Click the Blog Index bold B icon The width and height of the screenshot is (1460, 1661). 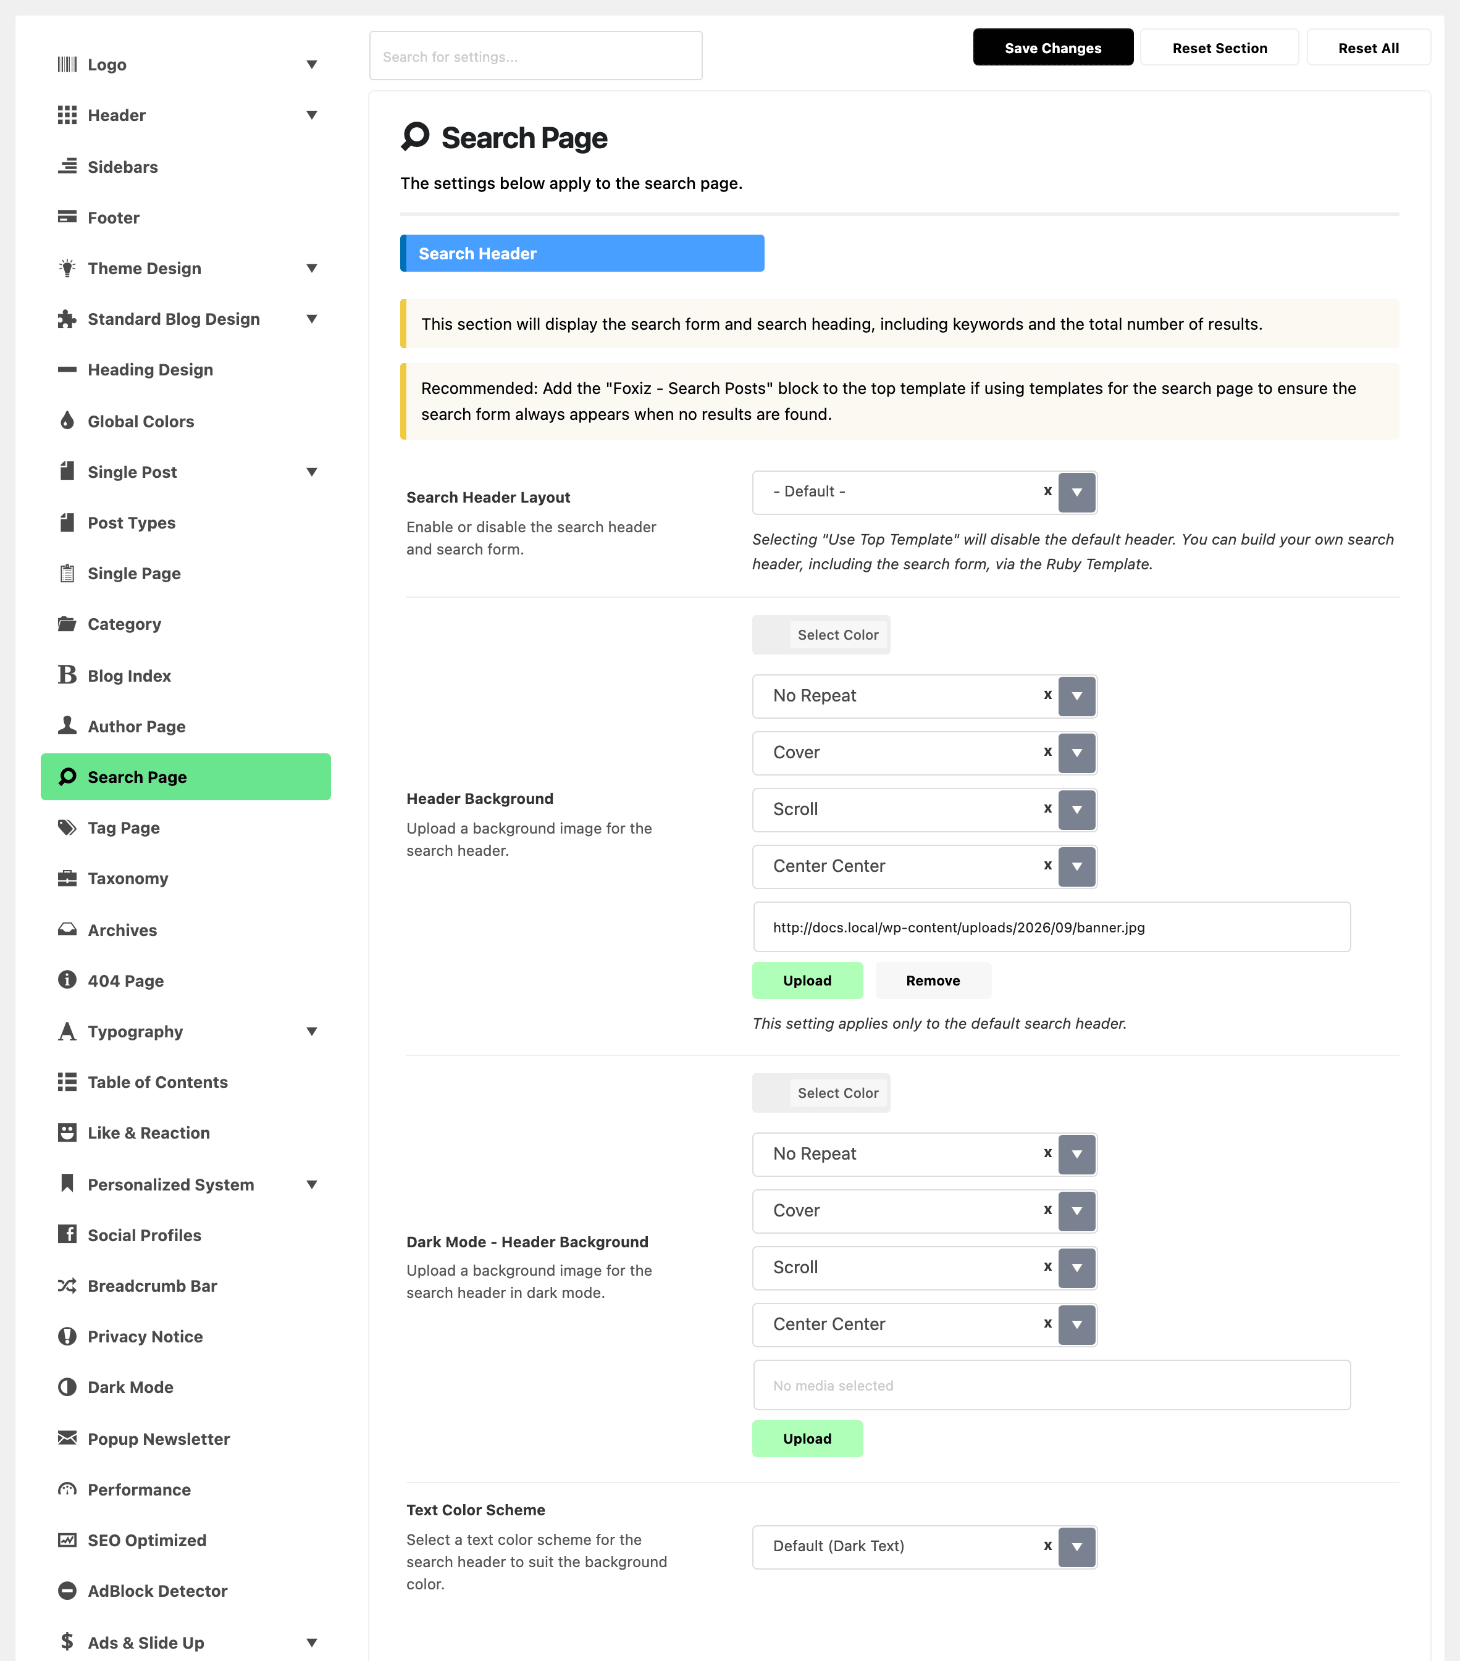(67, 676)
